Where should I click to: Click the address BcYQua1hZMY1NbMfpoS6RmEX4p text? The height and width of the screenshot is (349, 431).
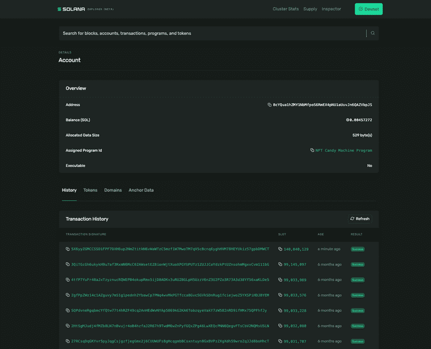pos(322,104)
